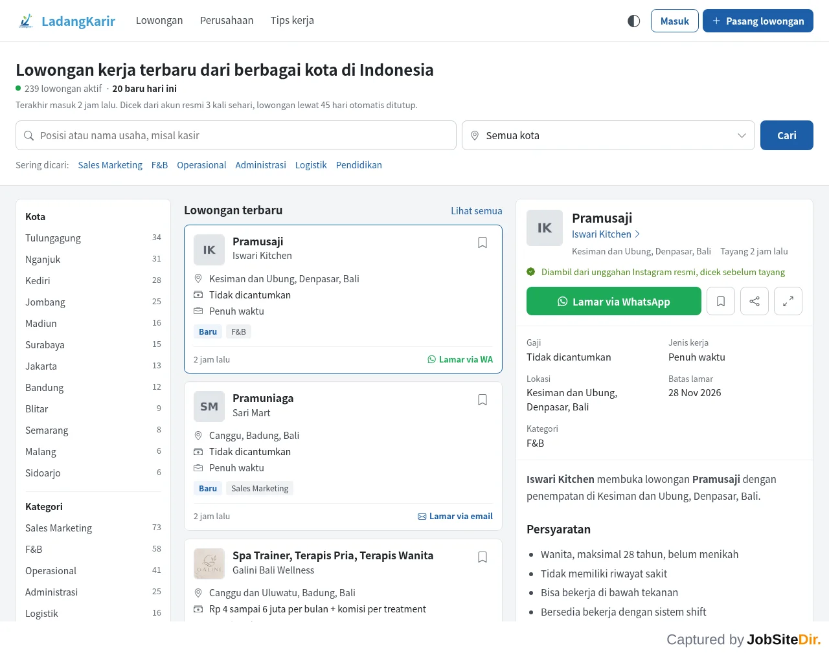Click the Cari search button

pyautogui.click(x=787, y=135)
